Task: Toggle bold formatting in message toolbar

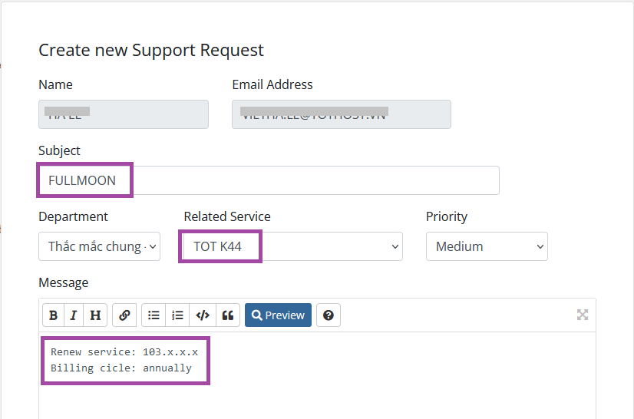Action: coord(53,315)
